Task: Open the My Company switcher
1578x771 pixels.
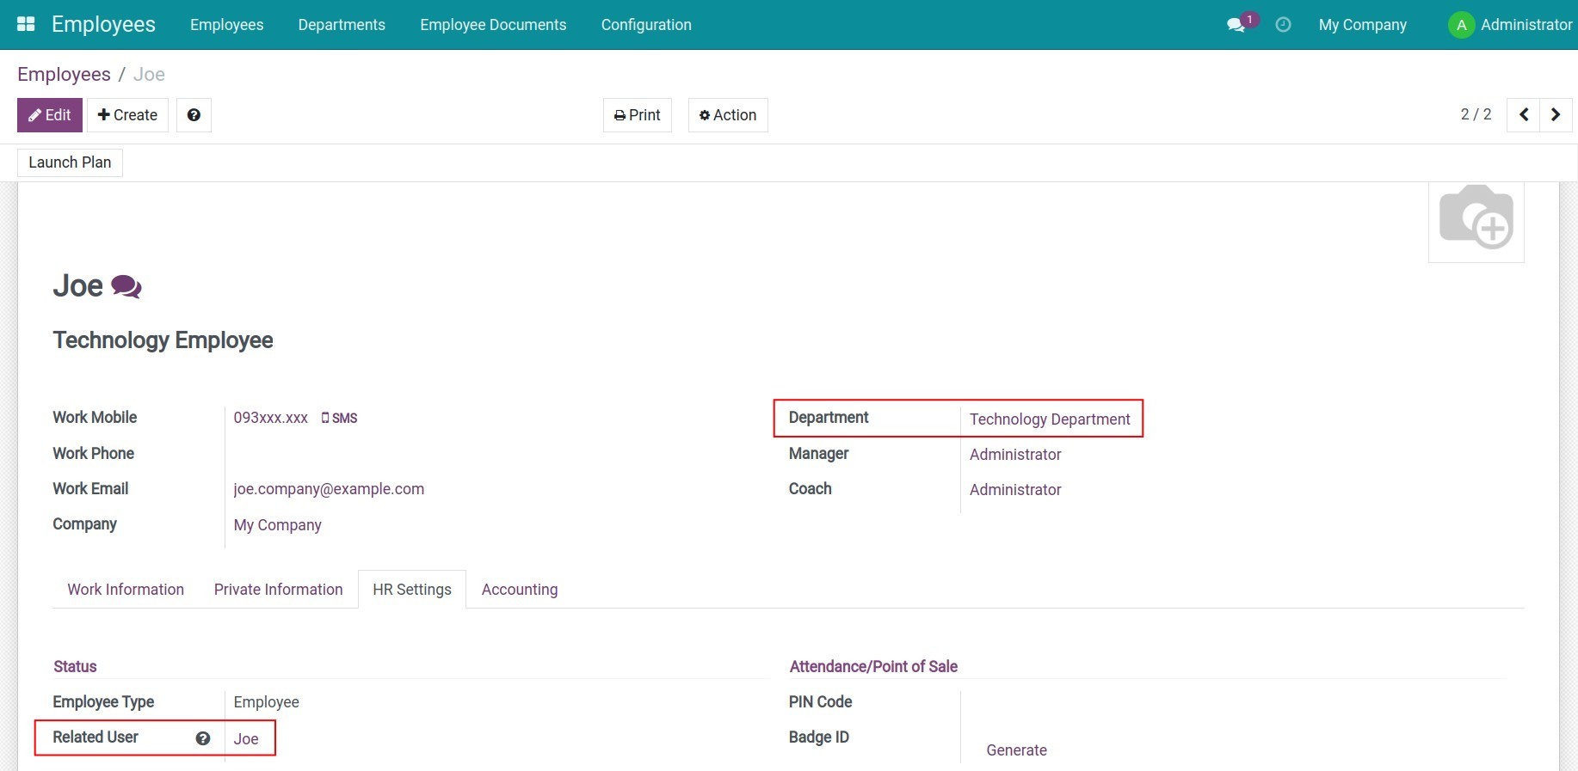Action: (x=1362, y=25)
